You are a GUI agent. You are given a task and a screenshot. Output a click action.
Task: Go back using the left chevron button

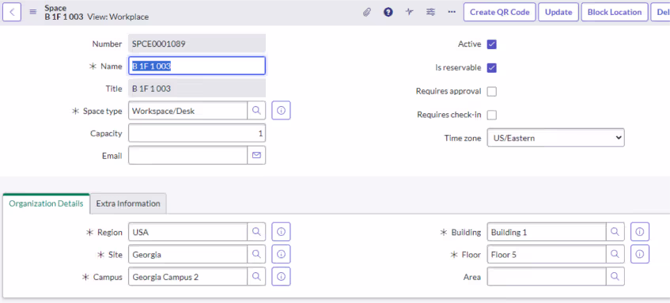coord(12,12)
